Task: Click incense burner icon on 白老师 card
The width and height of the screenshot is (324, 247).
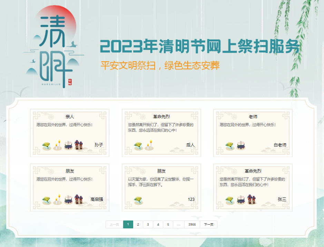Action: point(241,145)
